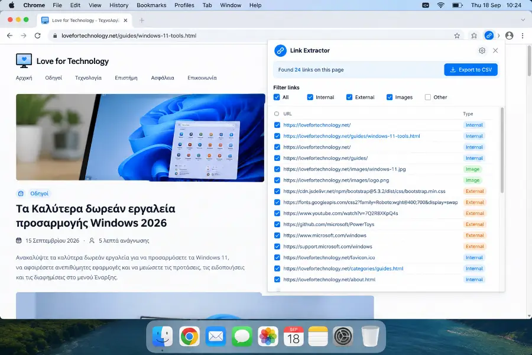
Task: Expand the extensions chevron next to Link Extractor icon
Action: (x=498, y=35)
